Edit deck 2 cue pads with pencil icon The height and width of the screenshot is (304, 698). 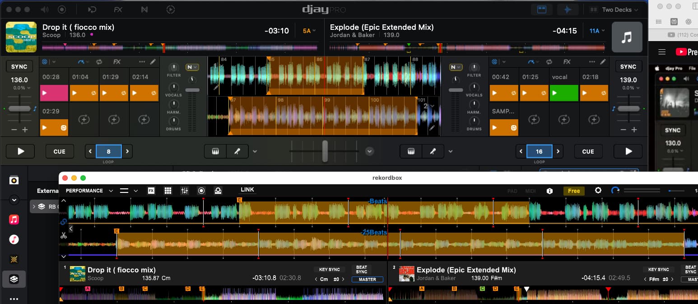[603, 62]
